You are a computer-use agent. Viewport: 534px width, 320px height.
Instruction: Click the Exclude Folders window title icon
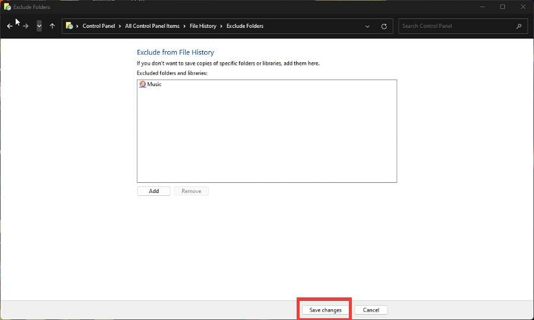(7, 7)
